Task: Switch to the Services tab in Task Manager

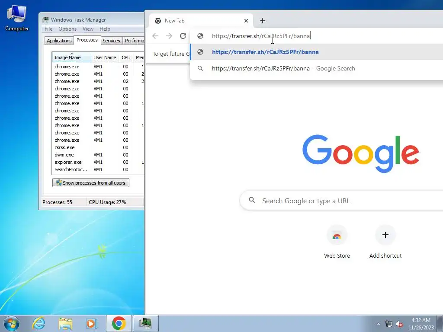Action: [111, 41]
